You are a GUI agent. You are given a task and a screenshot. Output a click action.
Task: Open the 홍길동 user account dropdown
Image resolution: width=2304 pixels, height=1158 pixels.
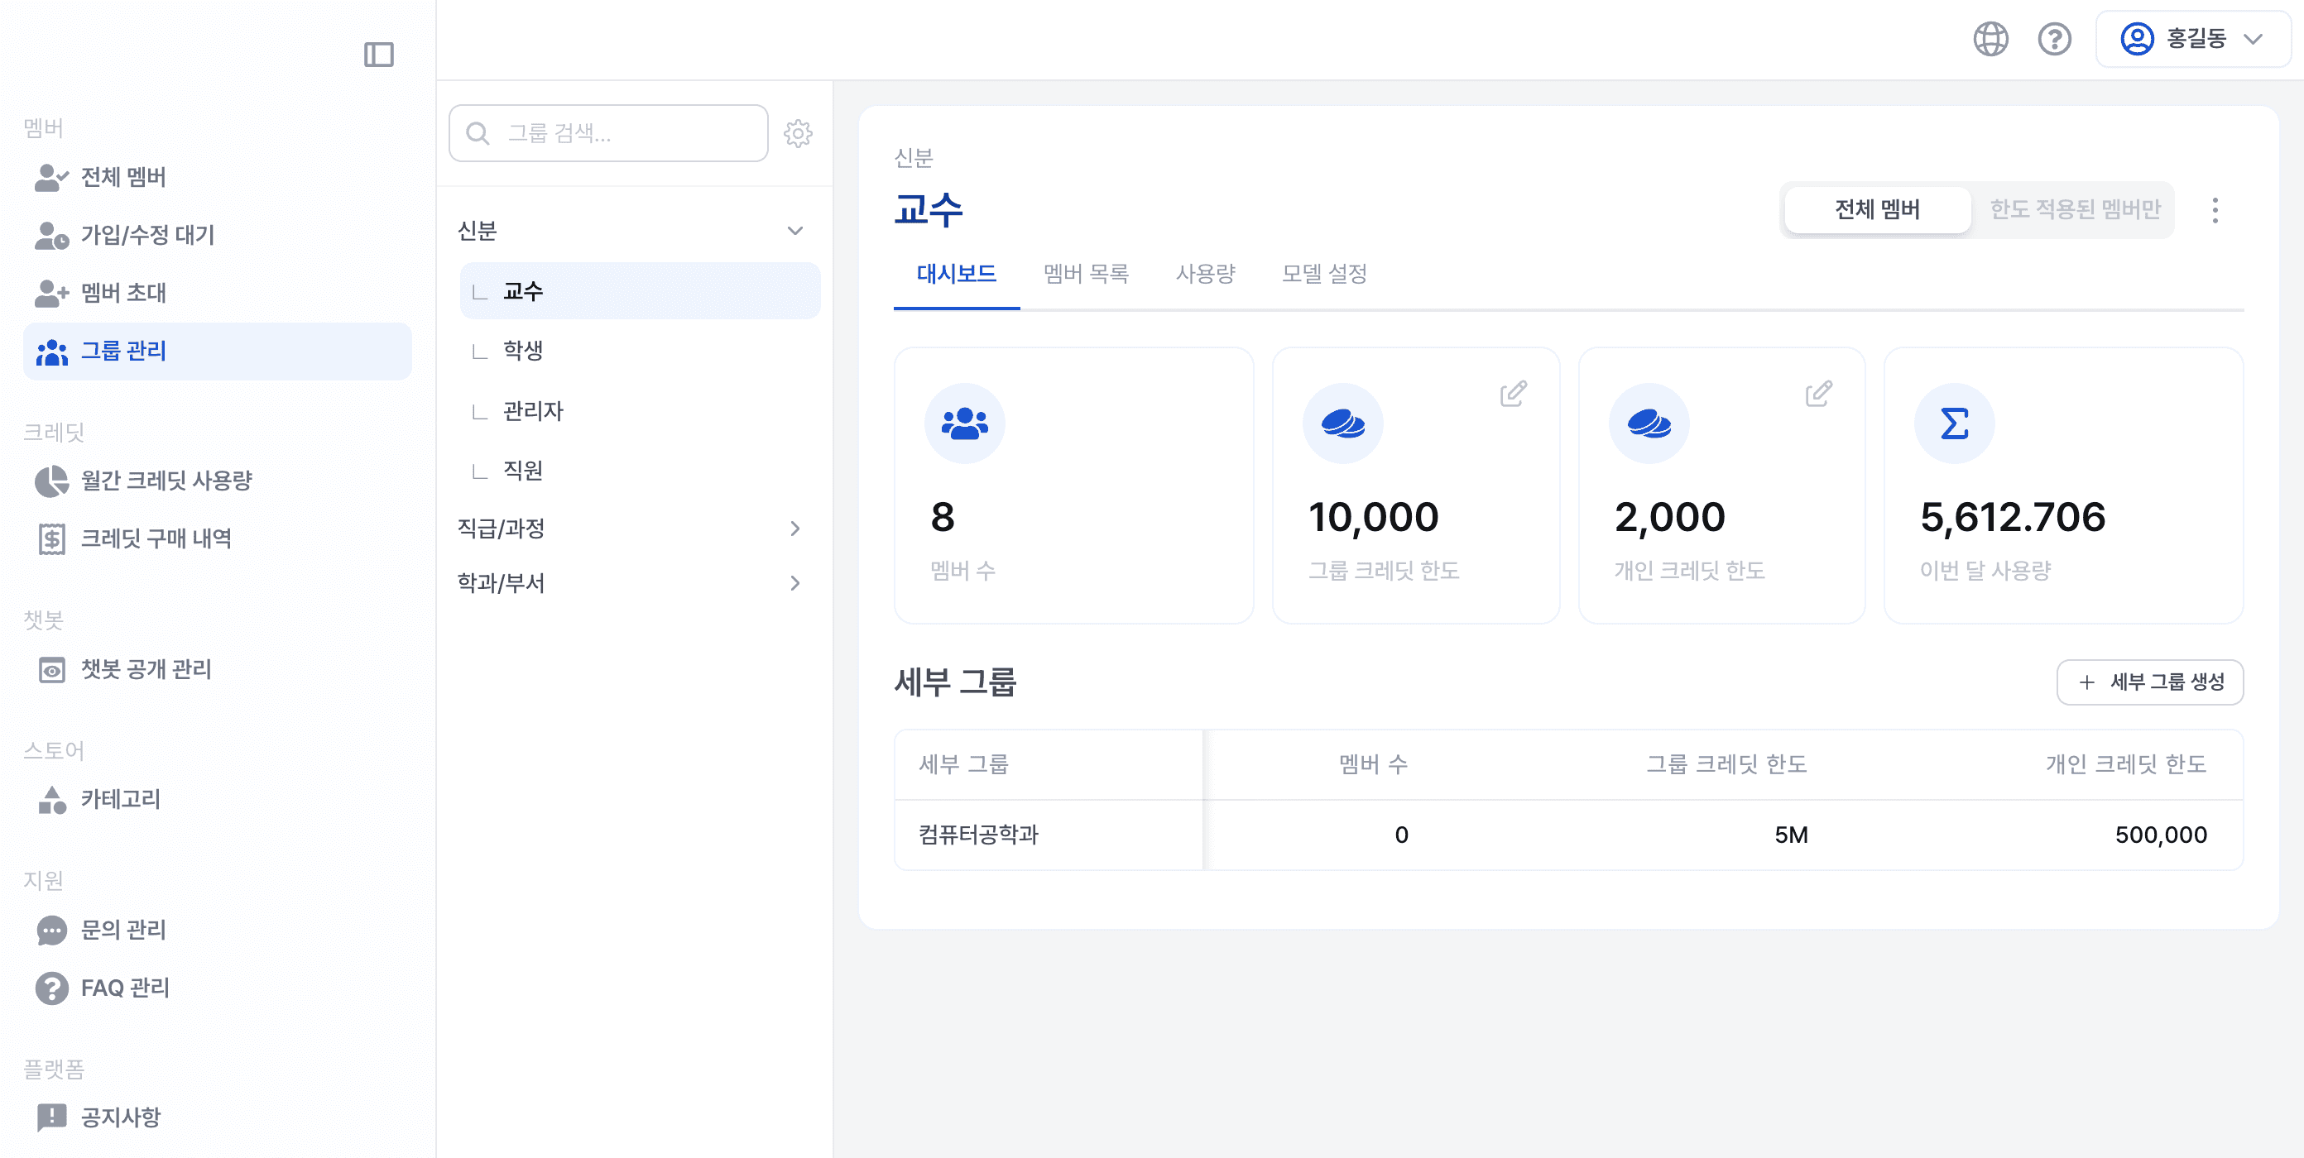(2192, 40)
